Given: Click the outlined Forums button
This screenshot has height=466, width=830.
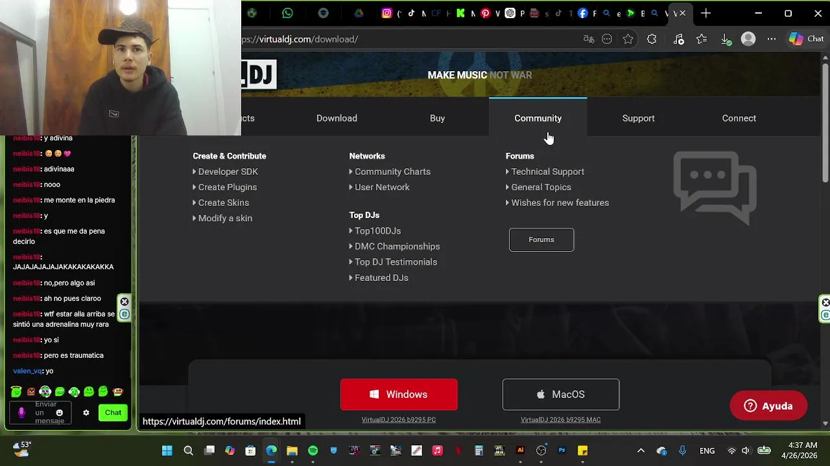Looking at the screenshot, I should pyautogui.click(x=541, y=239).
